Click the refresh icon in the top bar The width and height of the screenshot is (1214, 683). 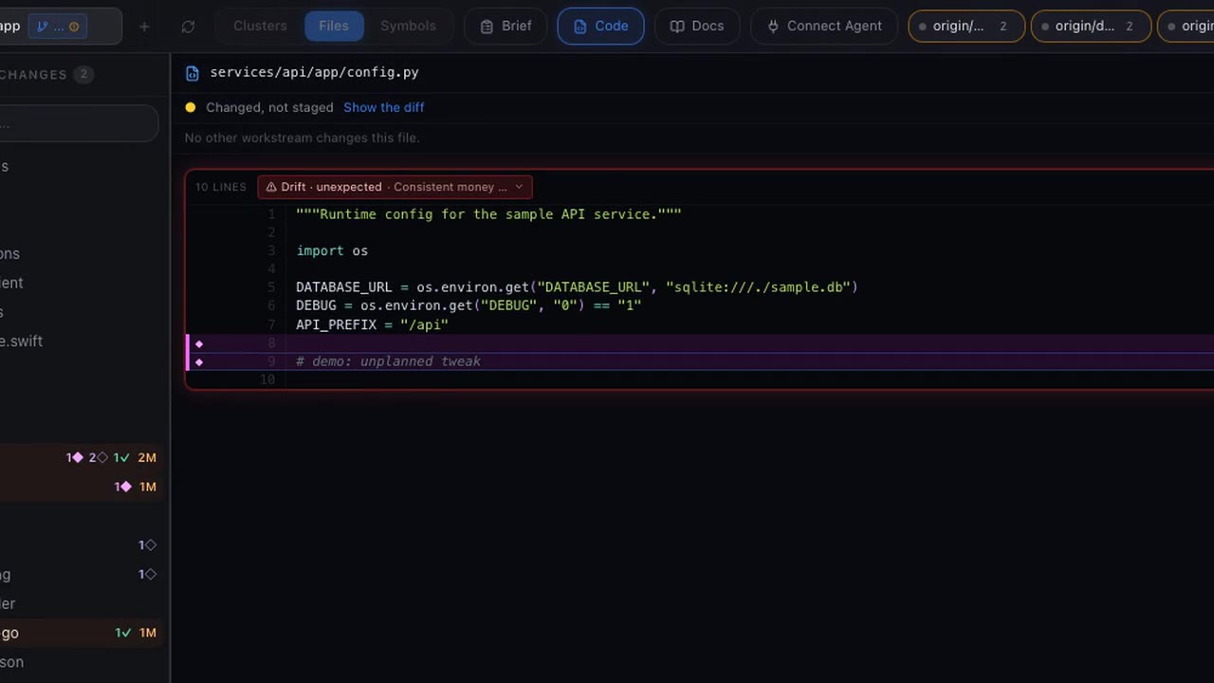(188, 27)
